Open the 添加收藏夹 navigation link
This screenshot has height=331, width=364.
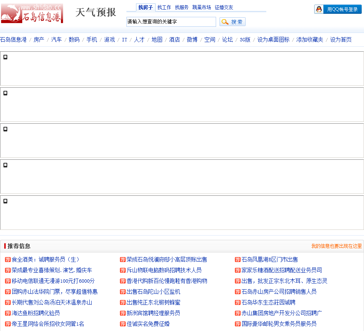pyautogui.click(x=310, y=39)
